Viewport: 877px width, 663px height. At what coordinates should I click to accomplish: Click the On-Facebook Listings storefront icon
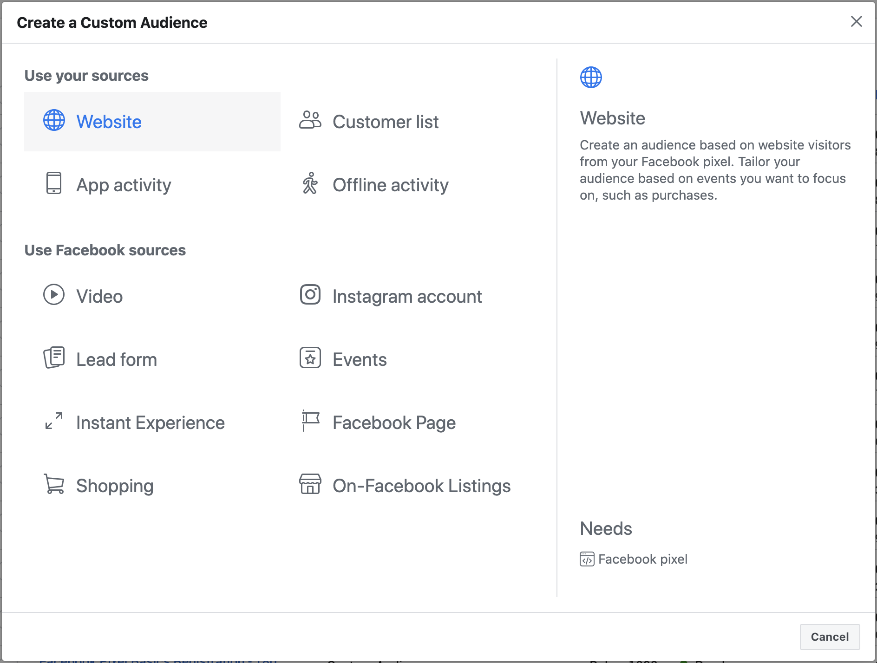click(310, 484)
